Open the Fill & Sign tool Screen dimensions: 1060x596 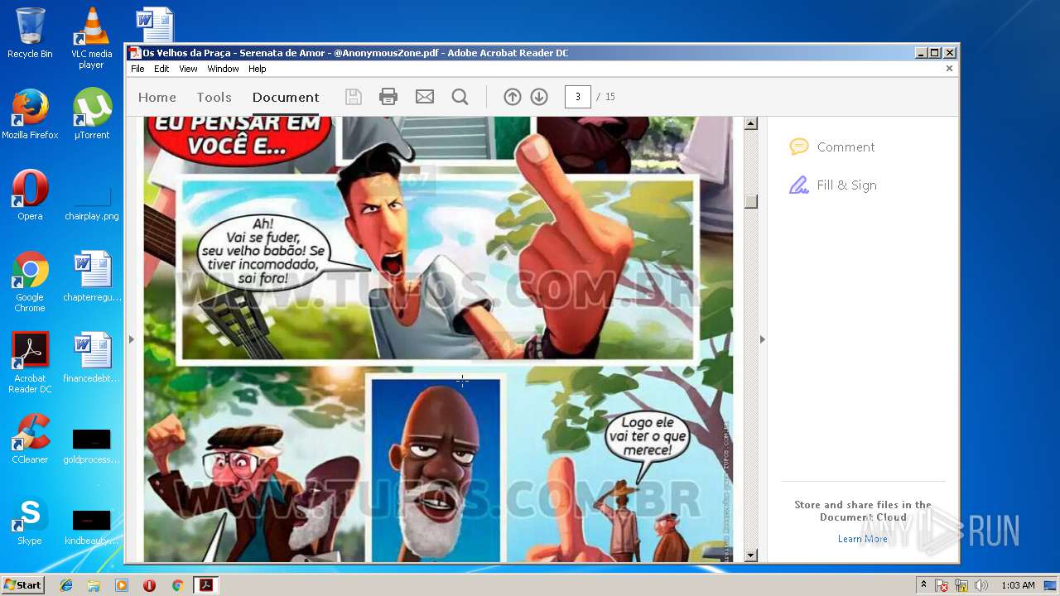(833, 185)
